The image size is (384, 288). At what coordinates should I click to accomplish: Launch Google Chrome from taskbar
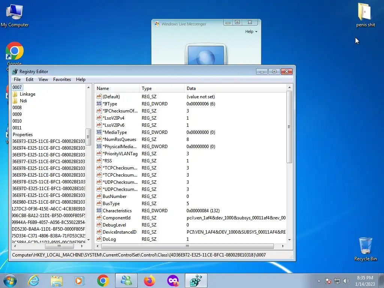click(103, 280)
